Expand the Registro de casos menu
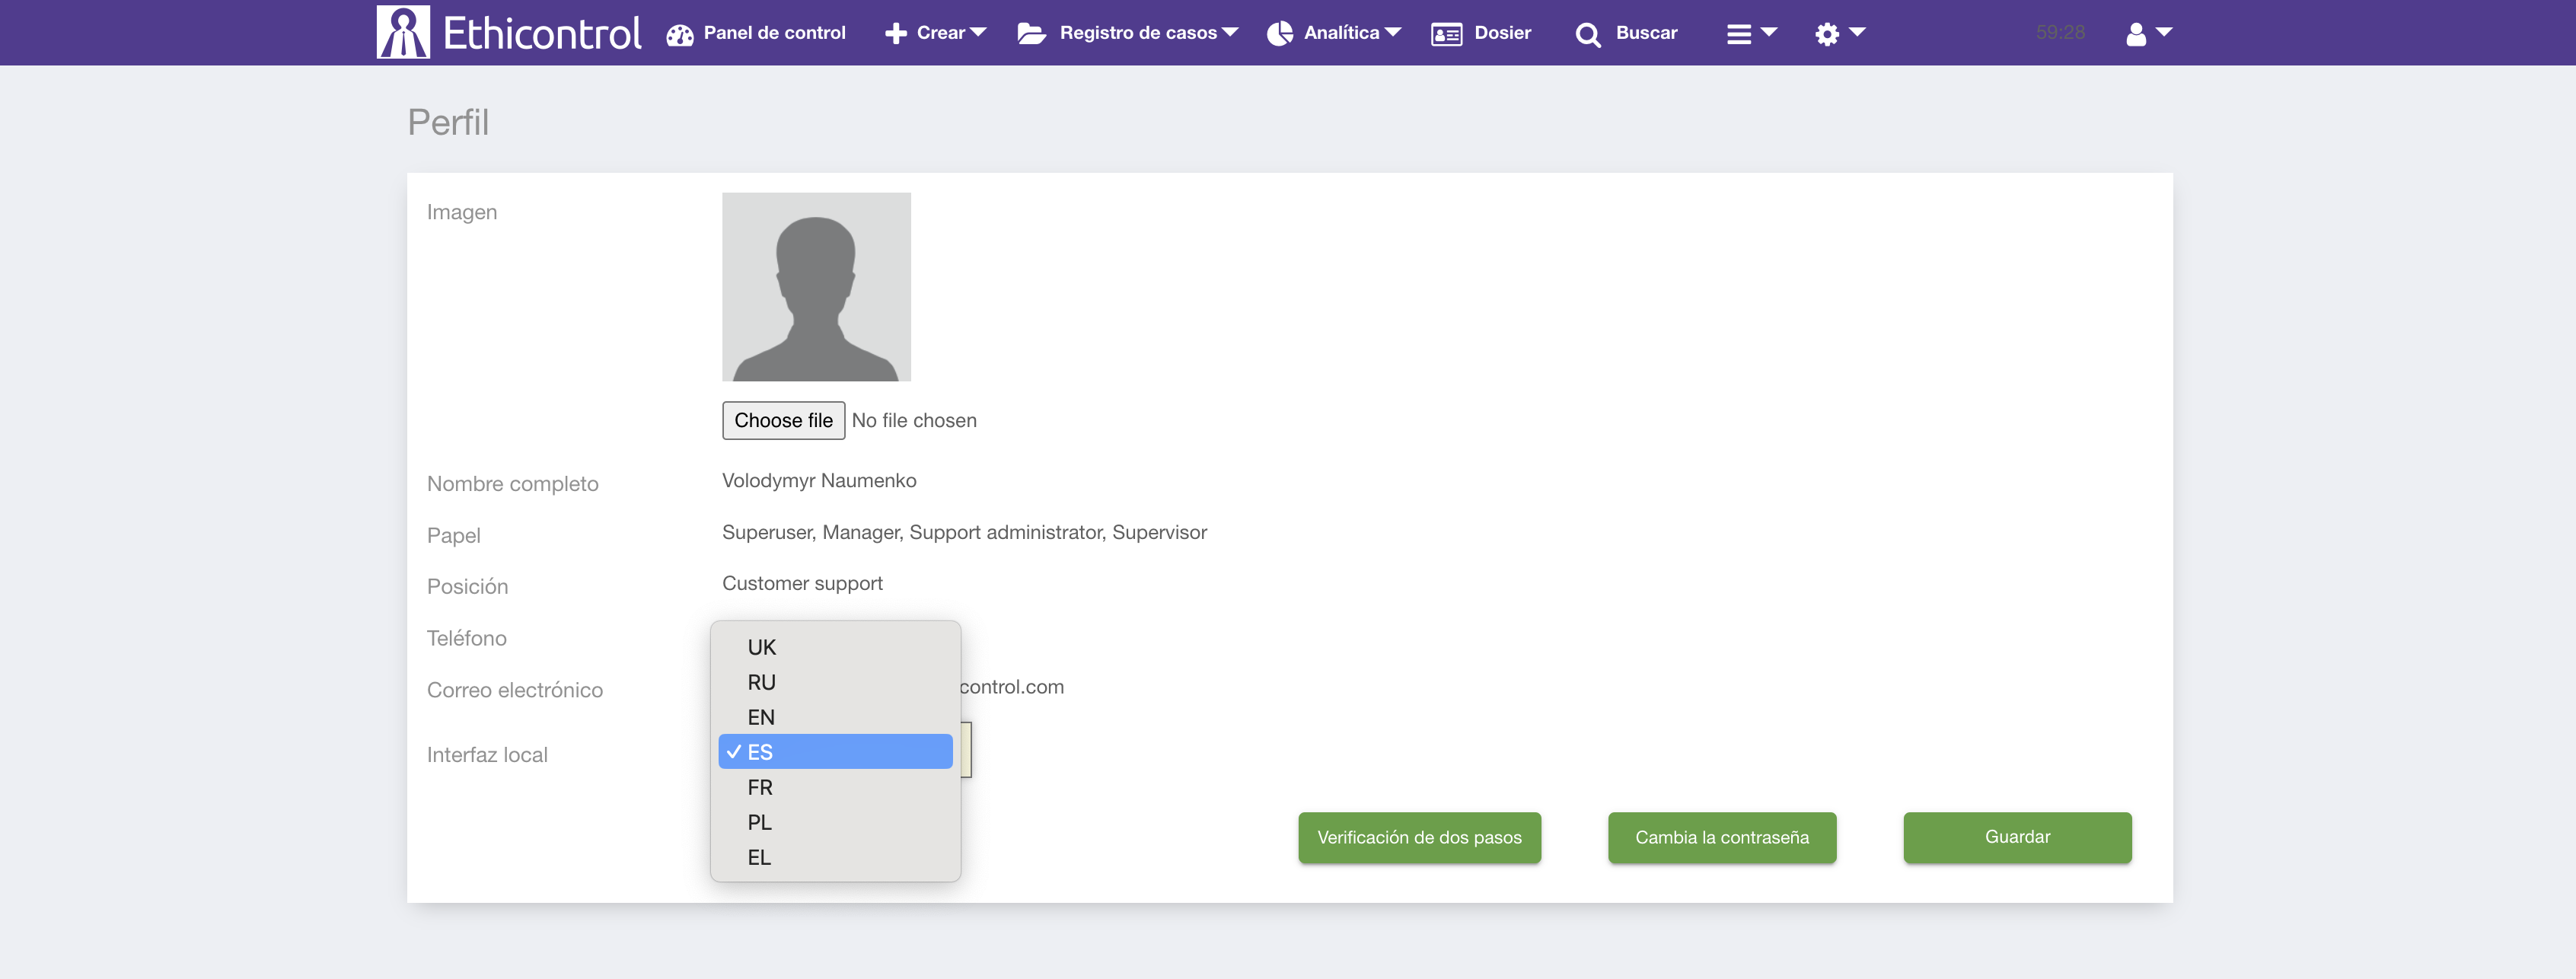Viewport: 2576px width, 979px height. [x=1128, y=33]
